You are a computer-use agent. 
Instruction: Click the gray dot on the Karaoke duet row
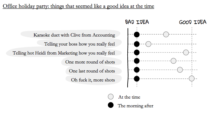pos(166,34)
